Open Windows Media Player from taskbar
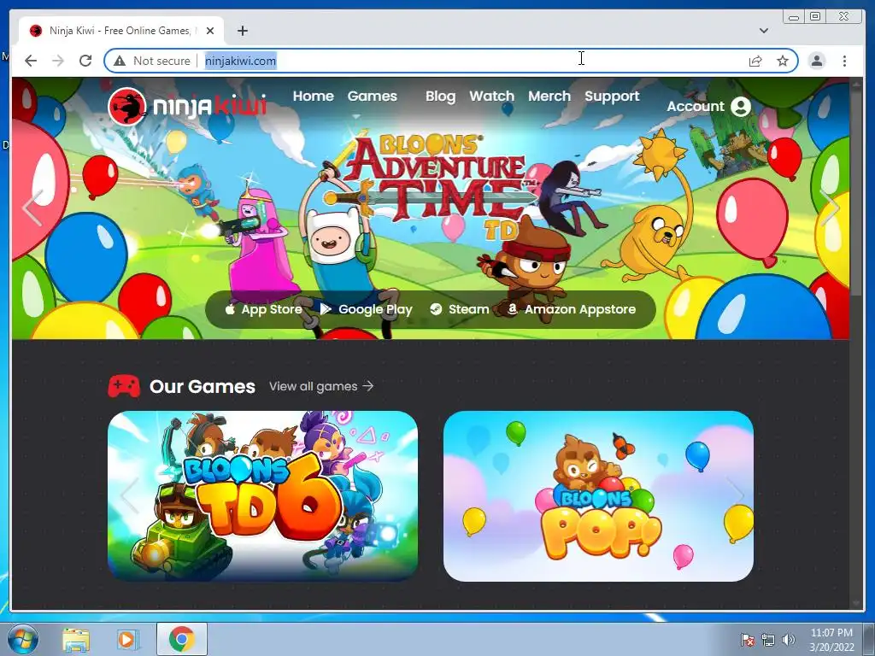The image size is (875, 656). pos(128,639)
